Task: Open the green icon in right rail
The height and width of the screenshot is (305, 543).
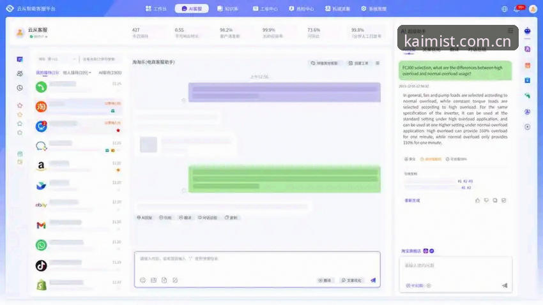Action: point(528,96)
